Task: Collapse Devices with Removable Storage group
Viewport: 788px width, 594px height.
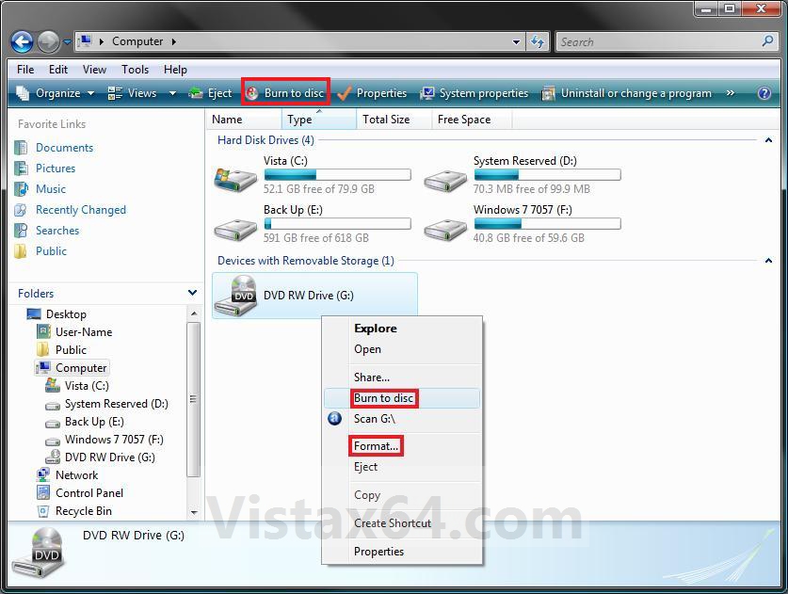Action: pos(768,261)
